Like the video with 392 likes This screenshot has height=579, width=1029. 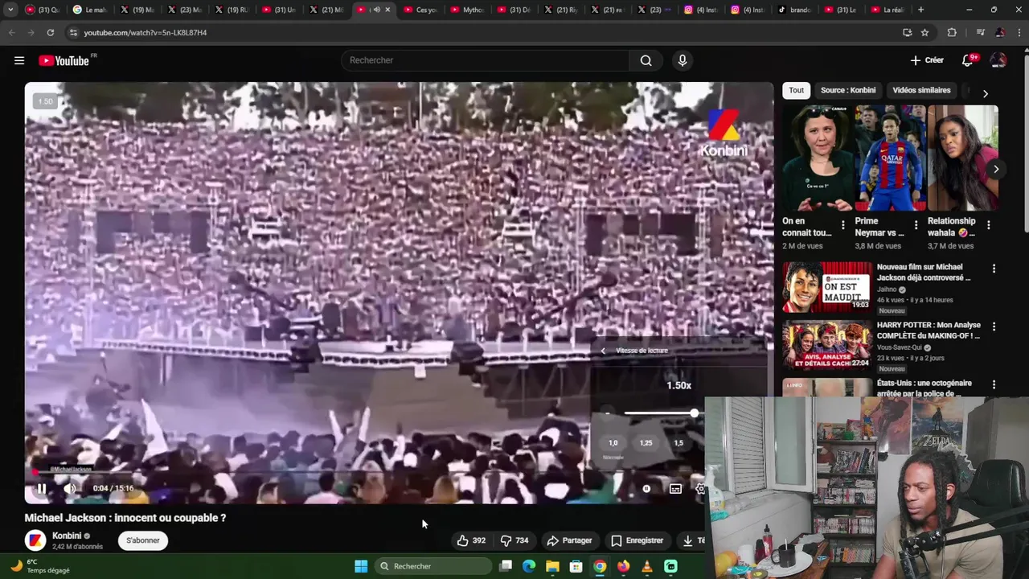(471, 540)
